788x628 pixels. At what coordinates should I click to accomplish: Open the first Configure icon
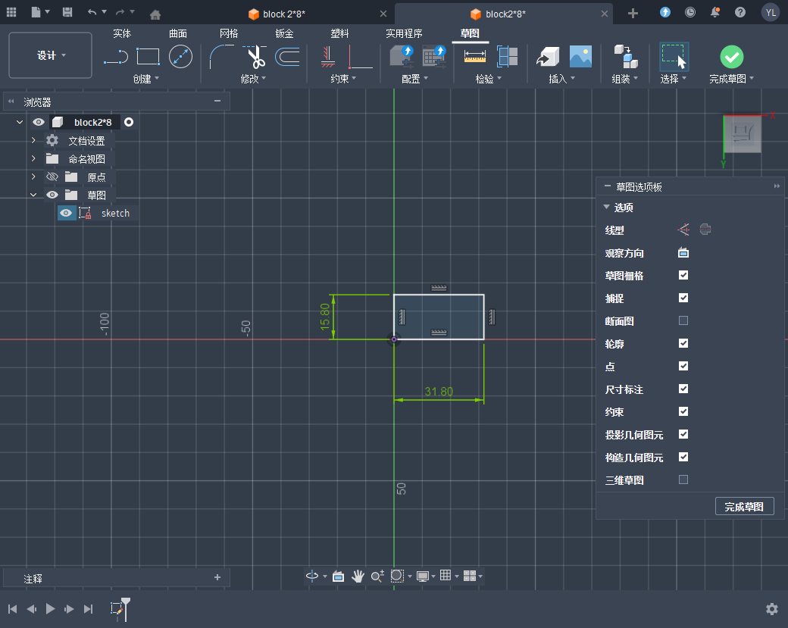(402, 56)
